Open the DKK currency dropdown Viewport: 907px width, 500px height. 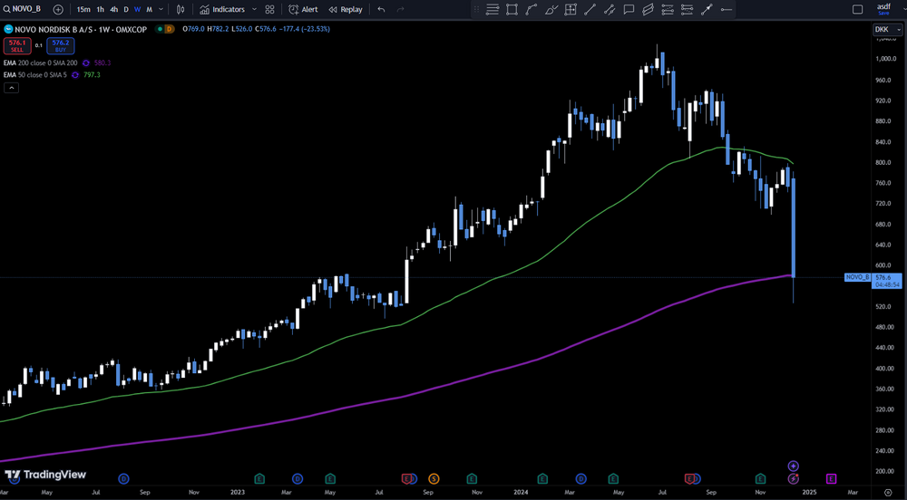coord(888,30)
